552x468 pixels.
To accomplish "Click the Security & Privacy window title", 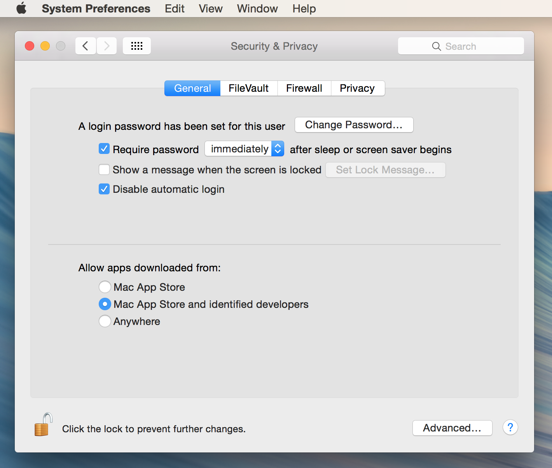I will pyautogui.click(x=274, y=46).
